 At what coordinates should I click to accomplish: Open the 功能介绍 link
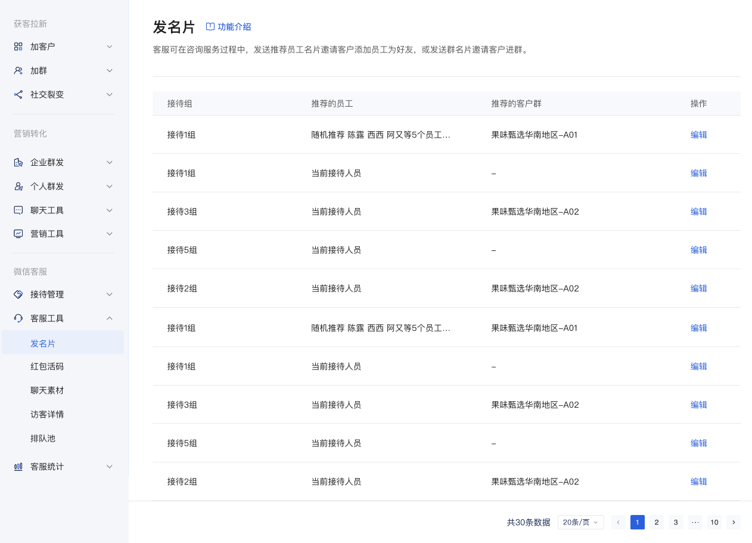[234, 27]
